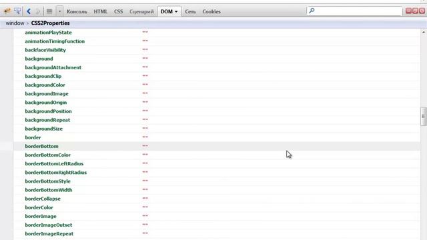Click the borderCollapse property
427x240 pixels.
[x=43, y=199]
